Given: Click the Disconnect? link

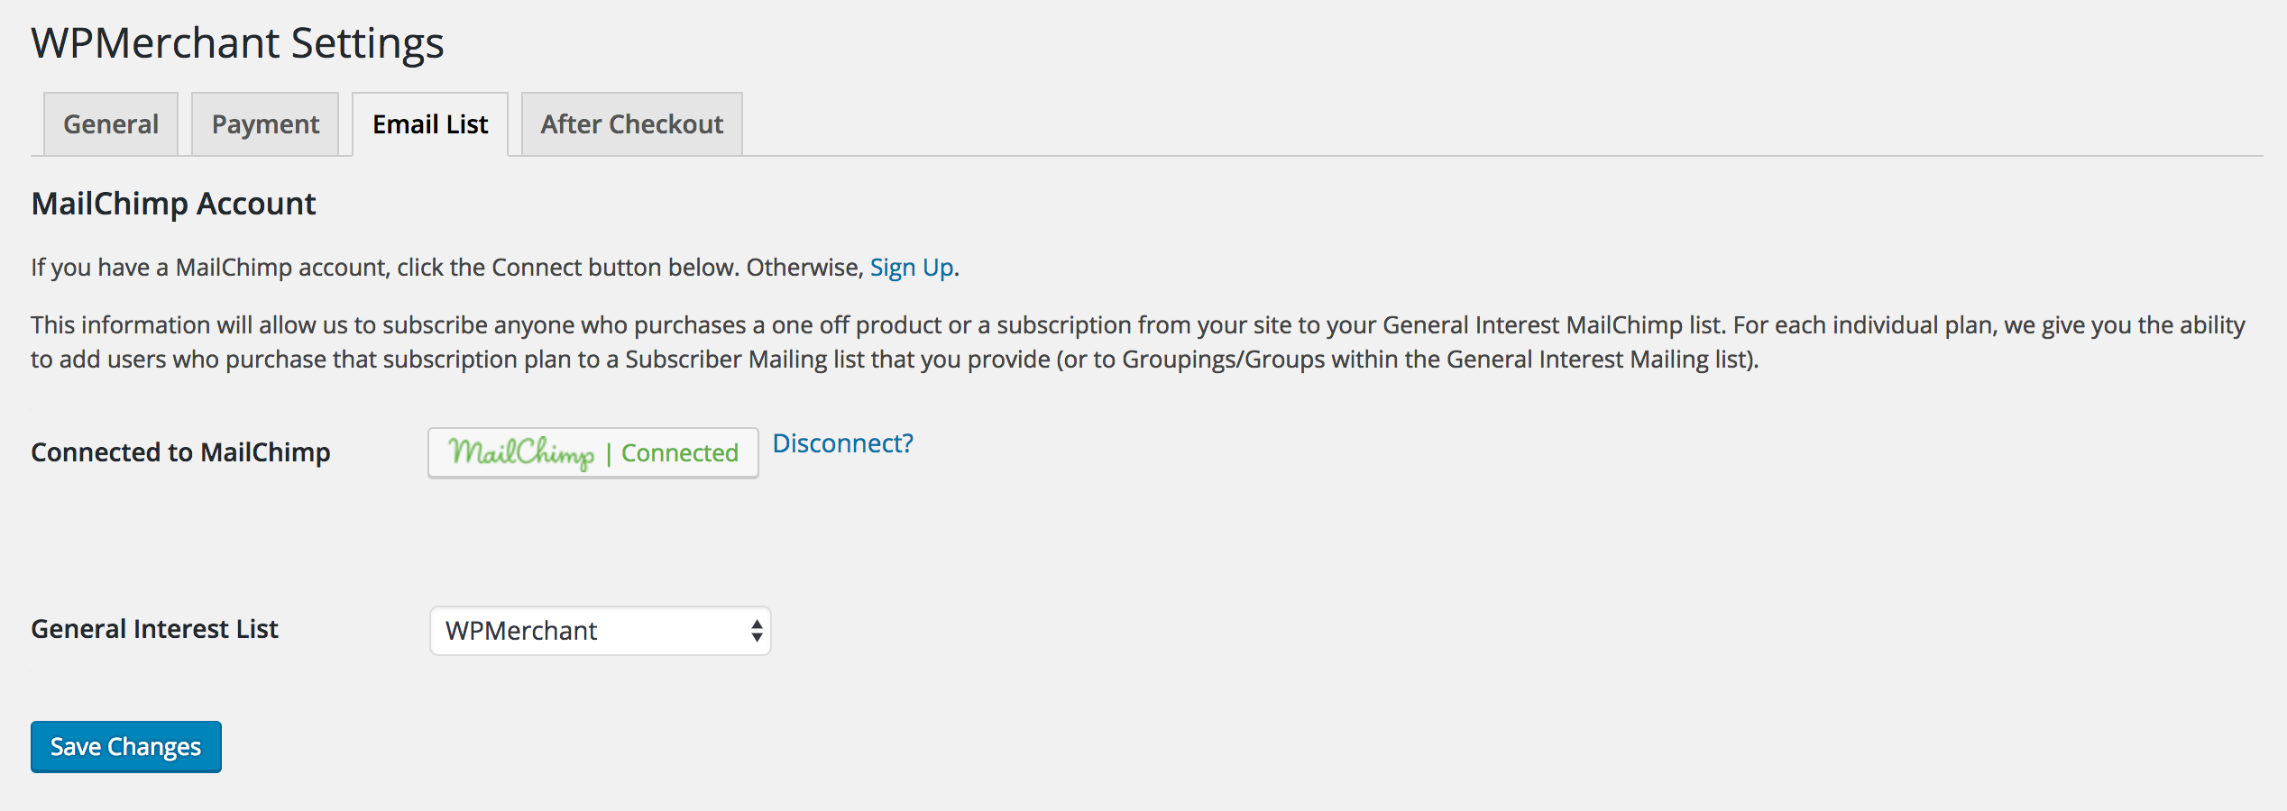Looking at the screenshot, I should point(842,443).
